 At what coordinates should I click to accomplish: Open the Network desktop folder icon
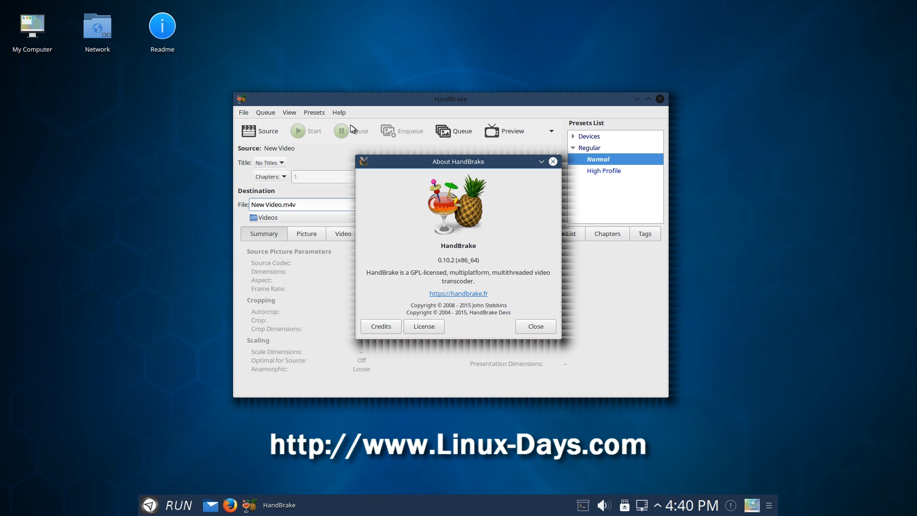tap(97, 26)
